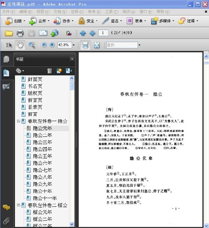Open the zoom percentage dropdown
This screenshot has width=209, height=228.
tap(73, 45)
